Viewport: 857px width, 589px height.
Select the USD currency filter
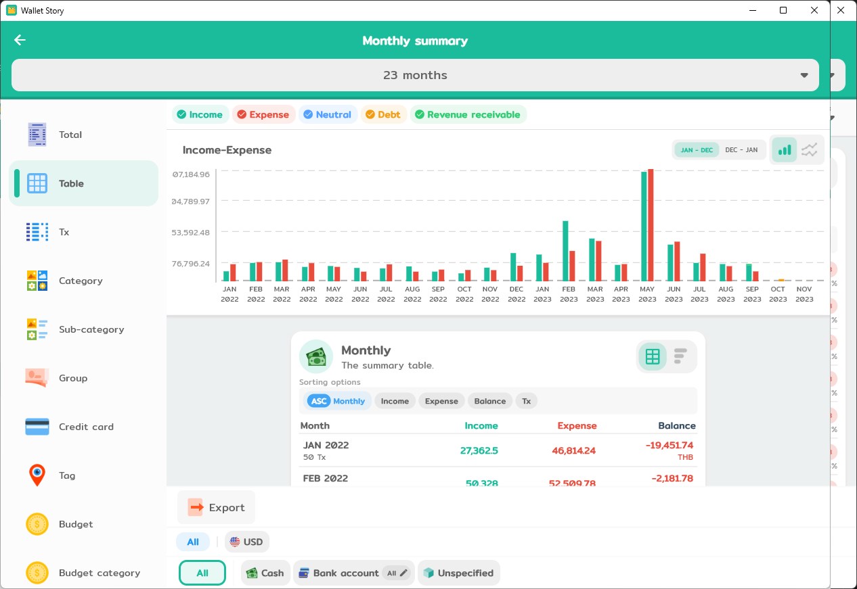pyautogui.click(x=247, y=542)
